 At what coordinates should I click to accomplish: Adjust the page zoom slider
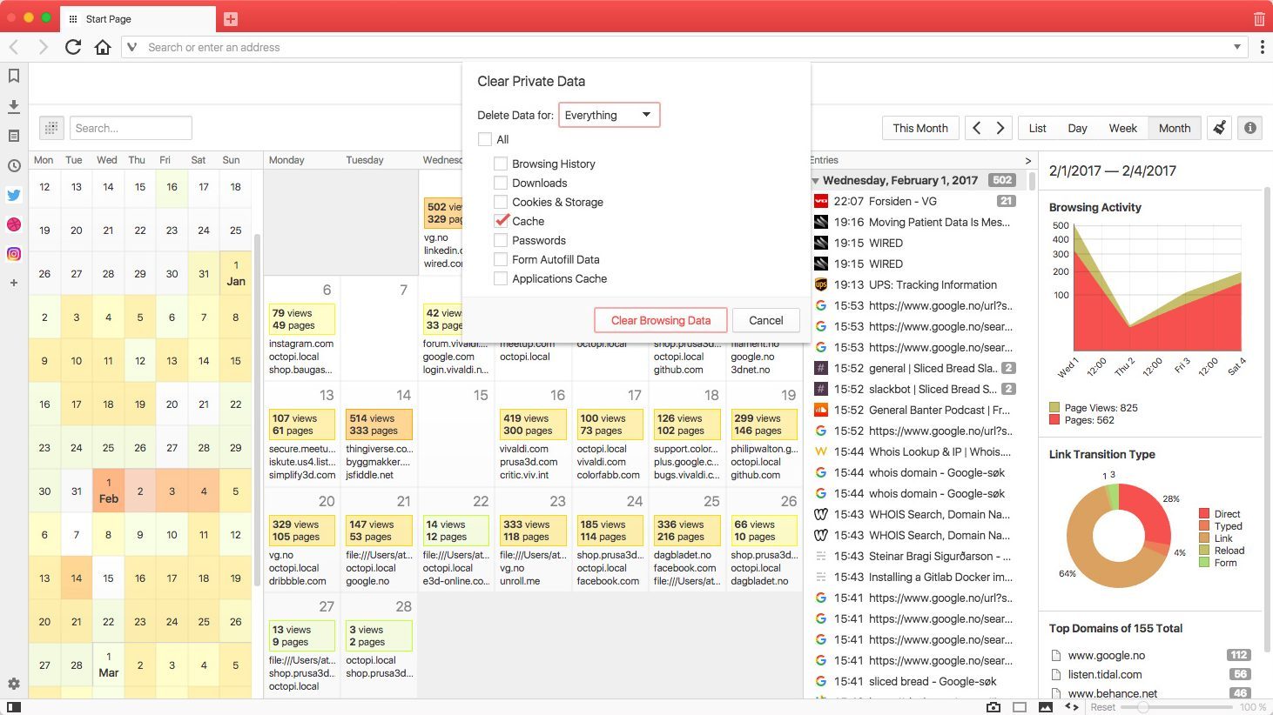[x=1142, y=707]
